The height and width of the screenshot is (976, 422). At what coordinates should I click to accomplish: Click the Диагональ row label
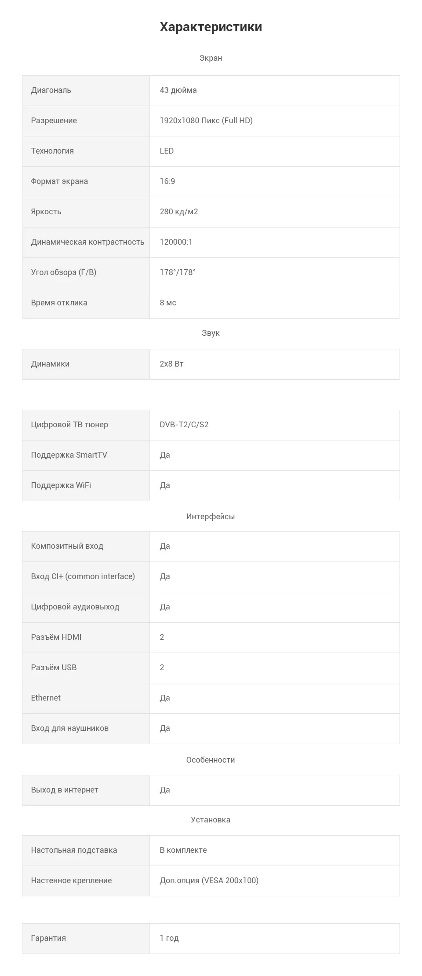(x=51, y=90)
